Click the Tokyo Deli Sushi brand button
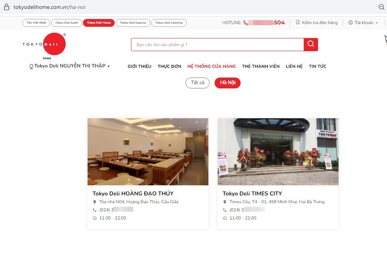Screen dimensions: 387x259 click(66, 22)
